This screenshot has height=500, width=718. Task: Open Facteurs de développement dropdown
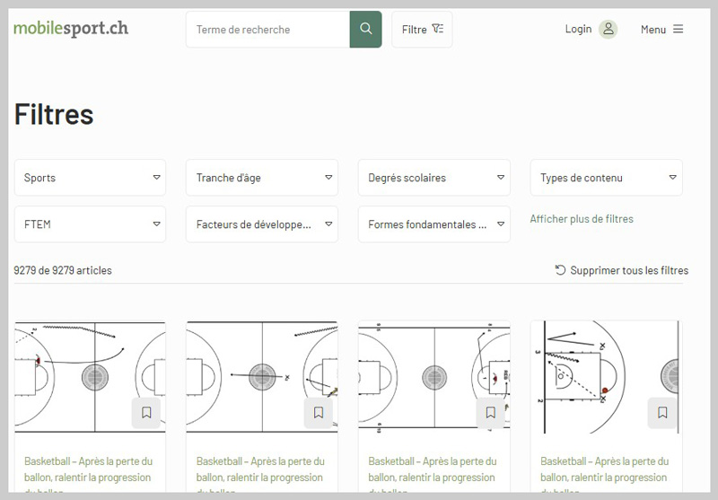[x=262, y=224]
